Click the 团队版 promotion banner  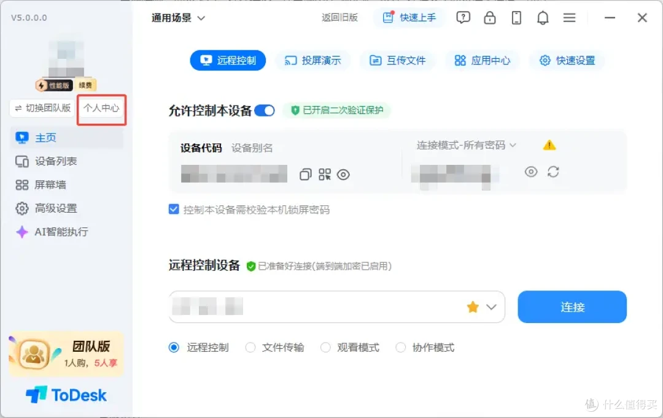66,354
